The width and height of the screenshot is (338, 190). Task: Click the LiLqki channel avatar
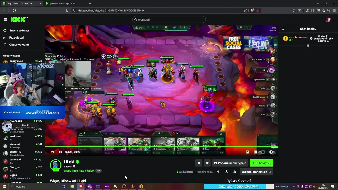click(x=55, y=165)
